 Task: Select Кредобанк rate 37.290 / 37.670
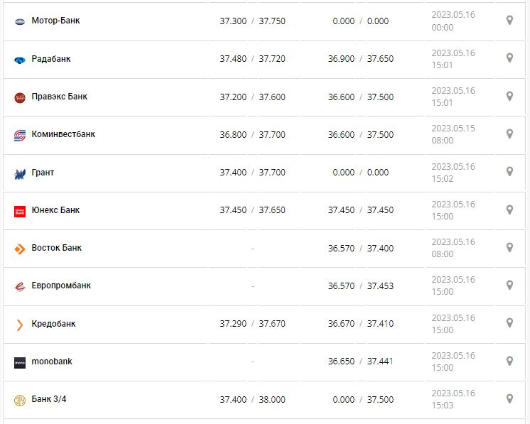click(252, 324)
